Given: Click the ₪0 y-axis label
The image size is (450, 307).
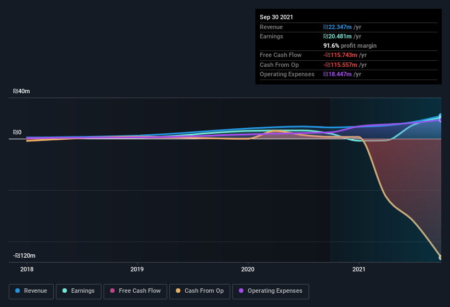Looking at the screenshot, I should 17,132.
